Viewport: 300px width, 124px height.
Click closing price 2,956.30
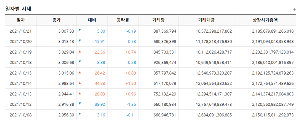tap(66, 115)
